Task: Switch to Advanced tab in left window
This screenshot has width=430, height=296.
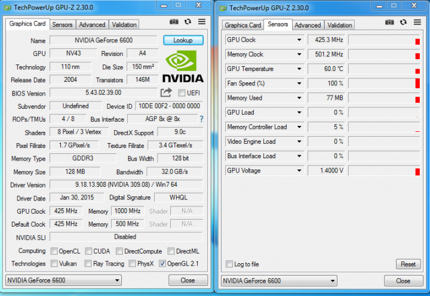Action: [92, 24]
